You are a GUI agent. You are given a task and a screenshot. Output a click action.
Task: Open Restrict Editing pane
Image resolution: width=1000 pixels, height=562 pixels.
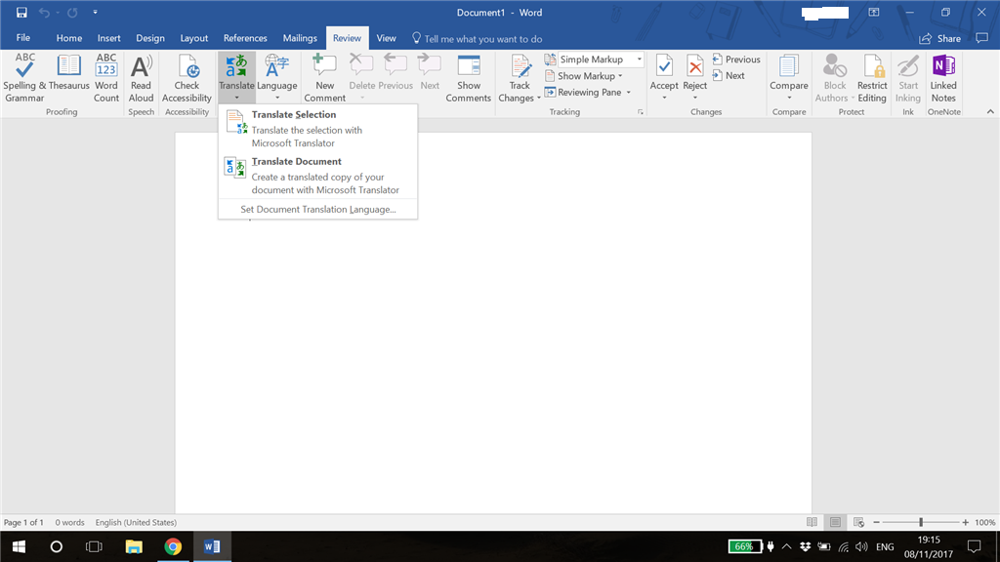point(872,78)
